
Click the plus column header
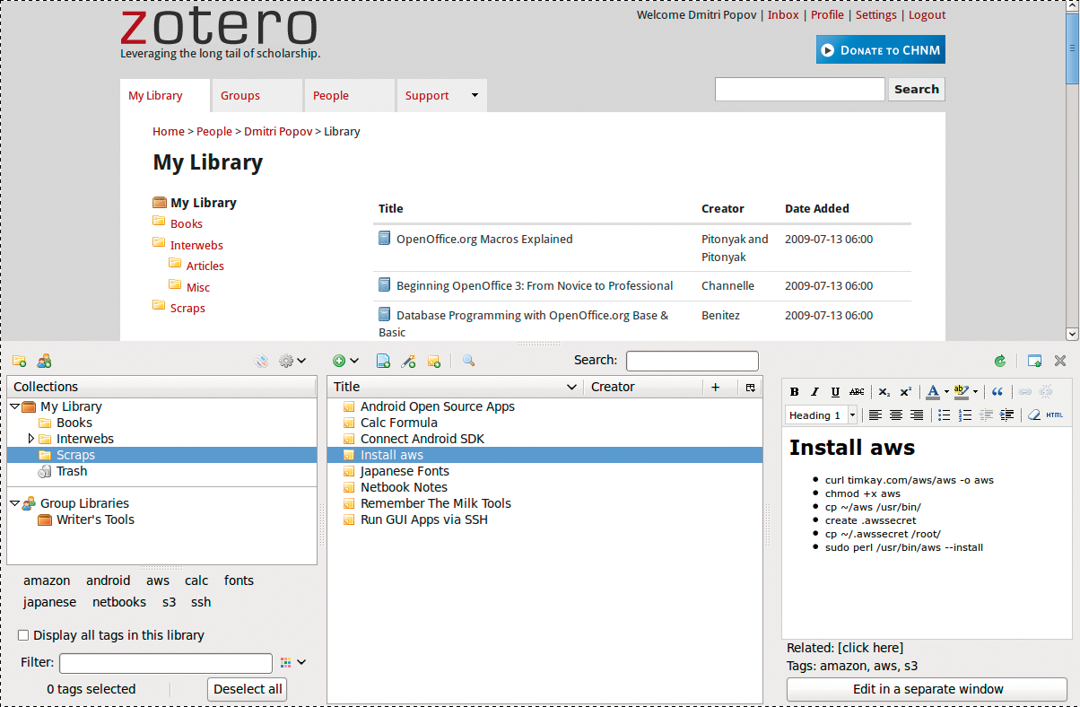coord(715,387)
